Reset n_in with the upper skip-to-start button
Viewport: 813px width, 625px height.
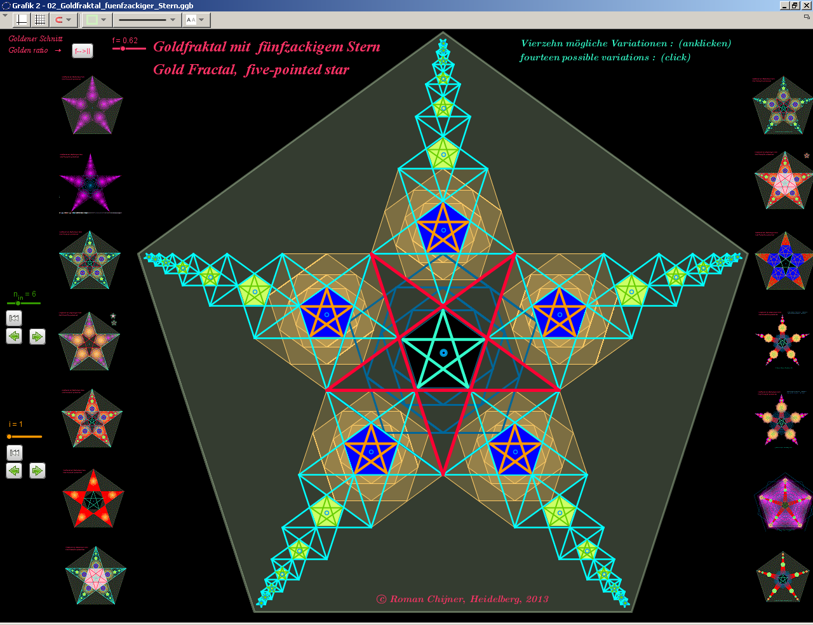[x=14, y=318]
